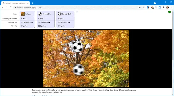Click the Motion blur row label
This screenshot has height=96, width=174.
click(13, 22)
